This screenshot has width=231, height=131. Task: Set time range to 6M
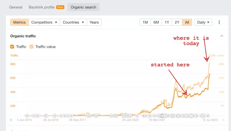click(156, 22)
